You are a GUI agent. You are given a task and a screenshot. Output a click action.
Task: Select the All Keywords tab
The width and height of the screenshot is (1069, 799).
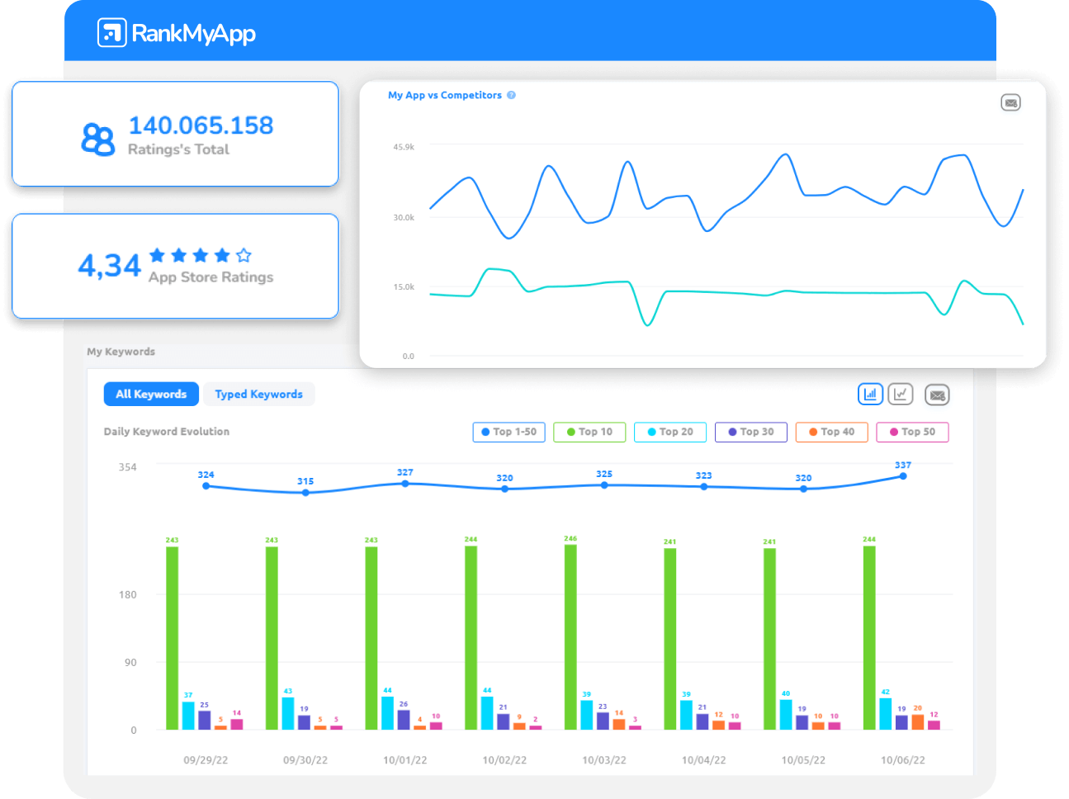tap(151, 394)
